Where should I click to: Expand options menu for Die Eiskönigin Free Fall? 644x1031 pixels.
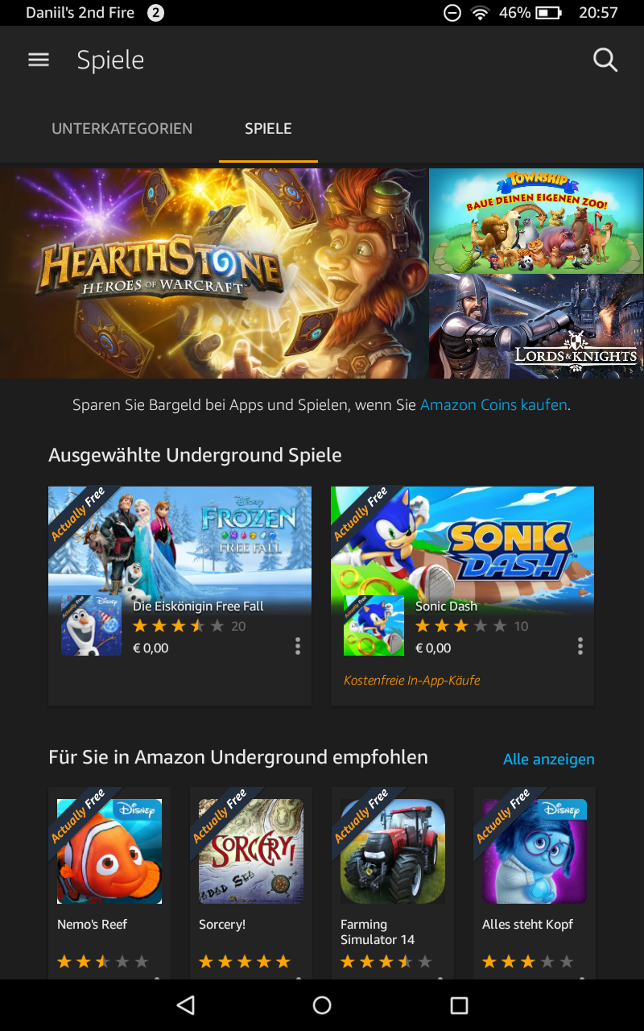(x=297, y=646)
